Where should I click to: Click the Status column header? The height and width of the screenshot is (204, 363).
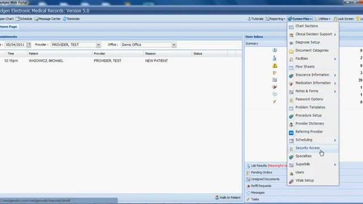click(209, 54)
